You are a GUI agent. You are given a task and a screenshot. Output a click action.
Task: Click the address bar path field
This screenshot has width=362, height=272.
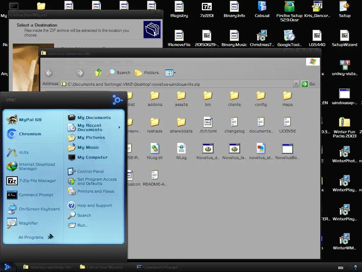(x=177, y=84)
